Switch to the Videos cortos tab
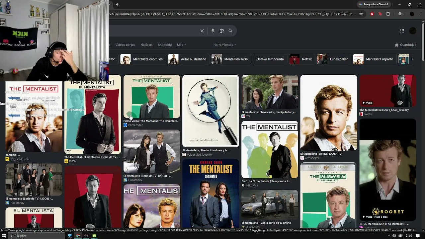 click(x=125, y=45)
